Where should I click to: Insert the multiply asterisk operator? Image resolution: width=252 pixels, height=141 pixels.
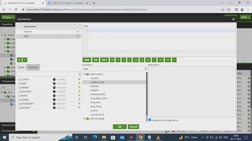124,60
